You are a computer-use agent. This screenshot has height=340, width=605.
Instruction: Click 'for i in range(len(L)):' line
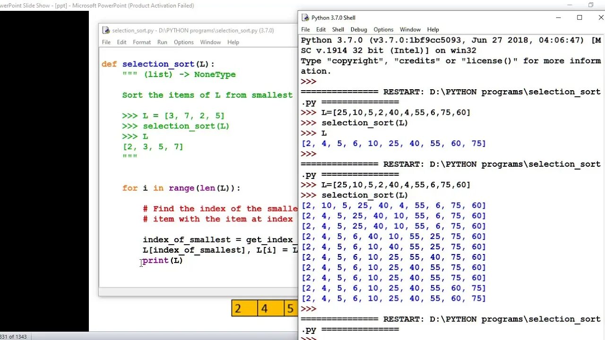point(181,188)
